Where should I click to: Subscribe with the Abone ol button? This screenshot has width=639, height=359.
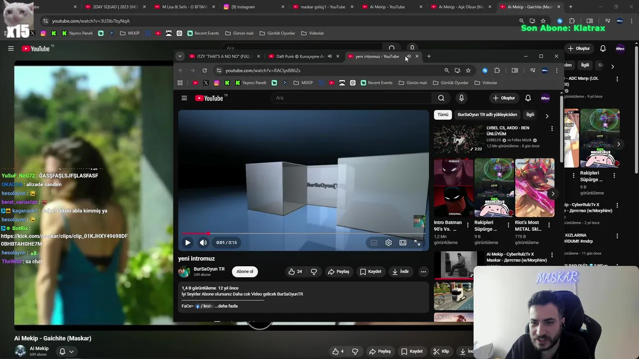click(245, 272)
